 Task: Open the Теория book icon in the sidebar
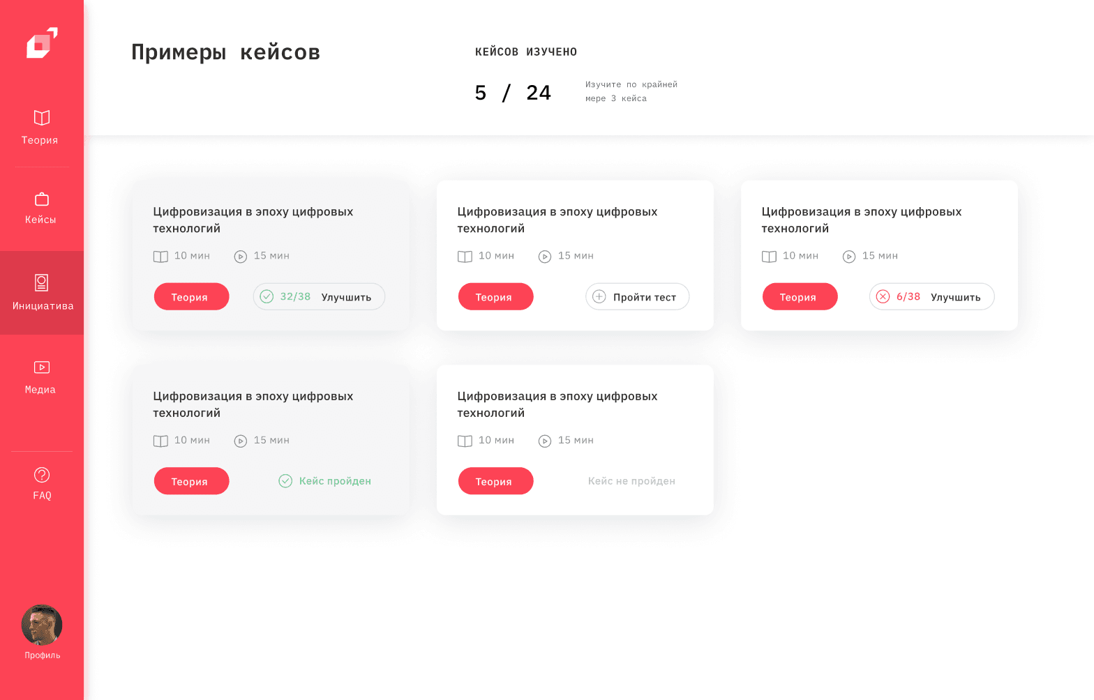click(x=42, y=118)
